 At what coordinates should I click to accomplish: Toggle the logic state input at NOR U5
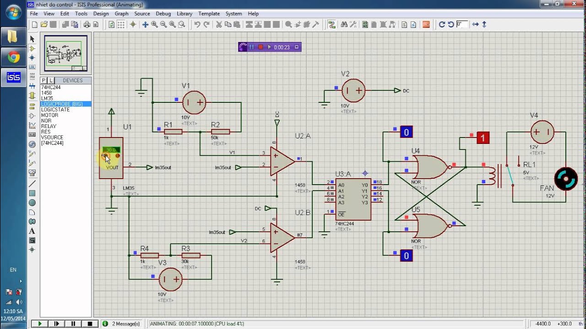(406, 255)
